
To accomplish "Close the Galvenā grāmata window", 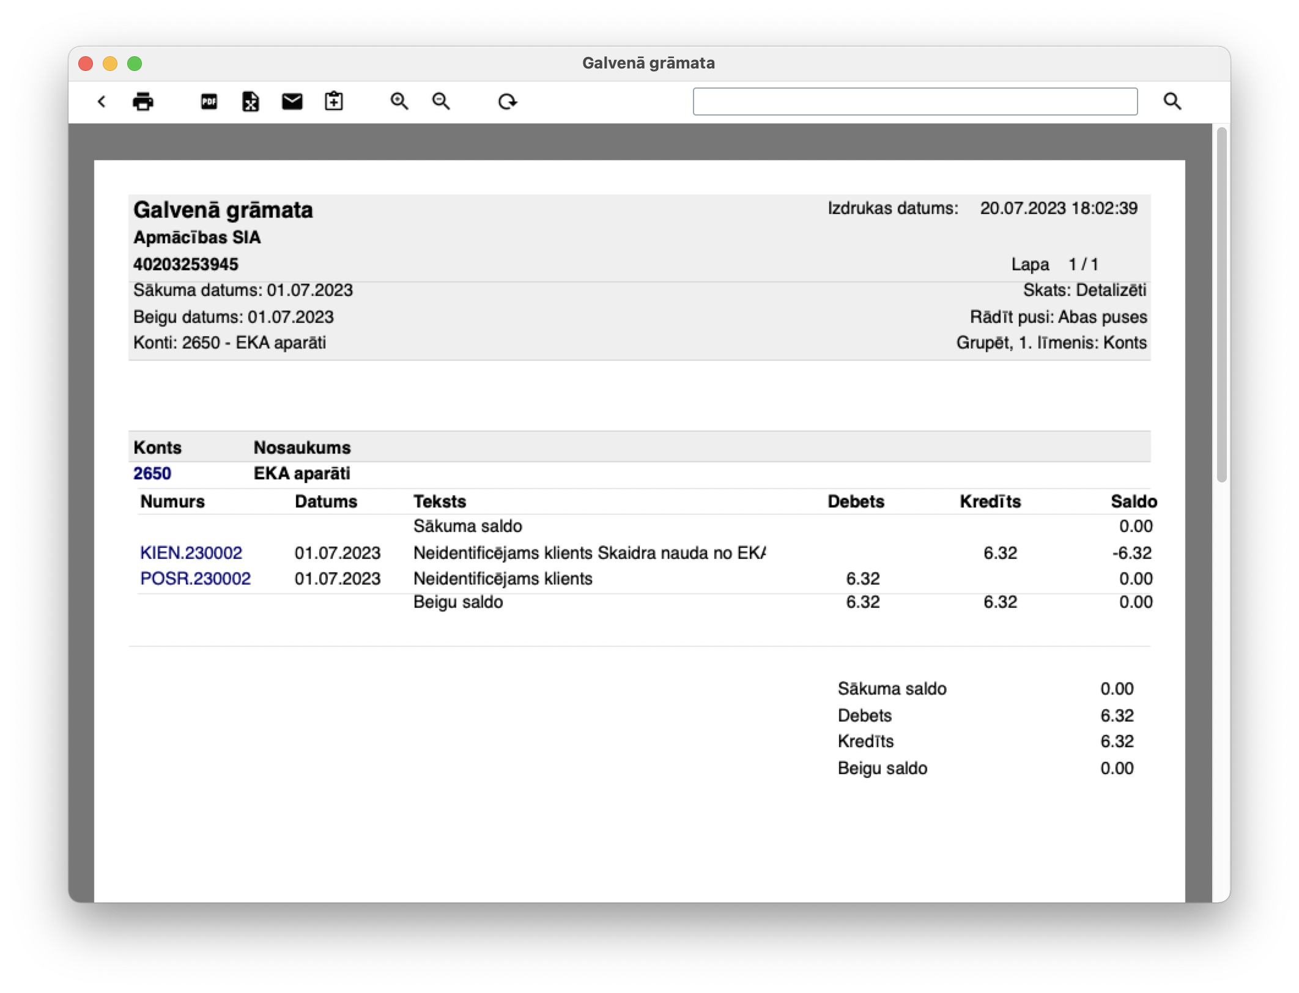I will [86, 64].
